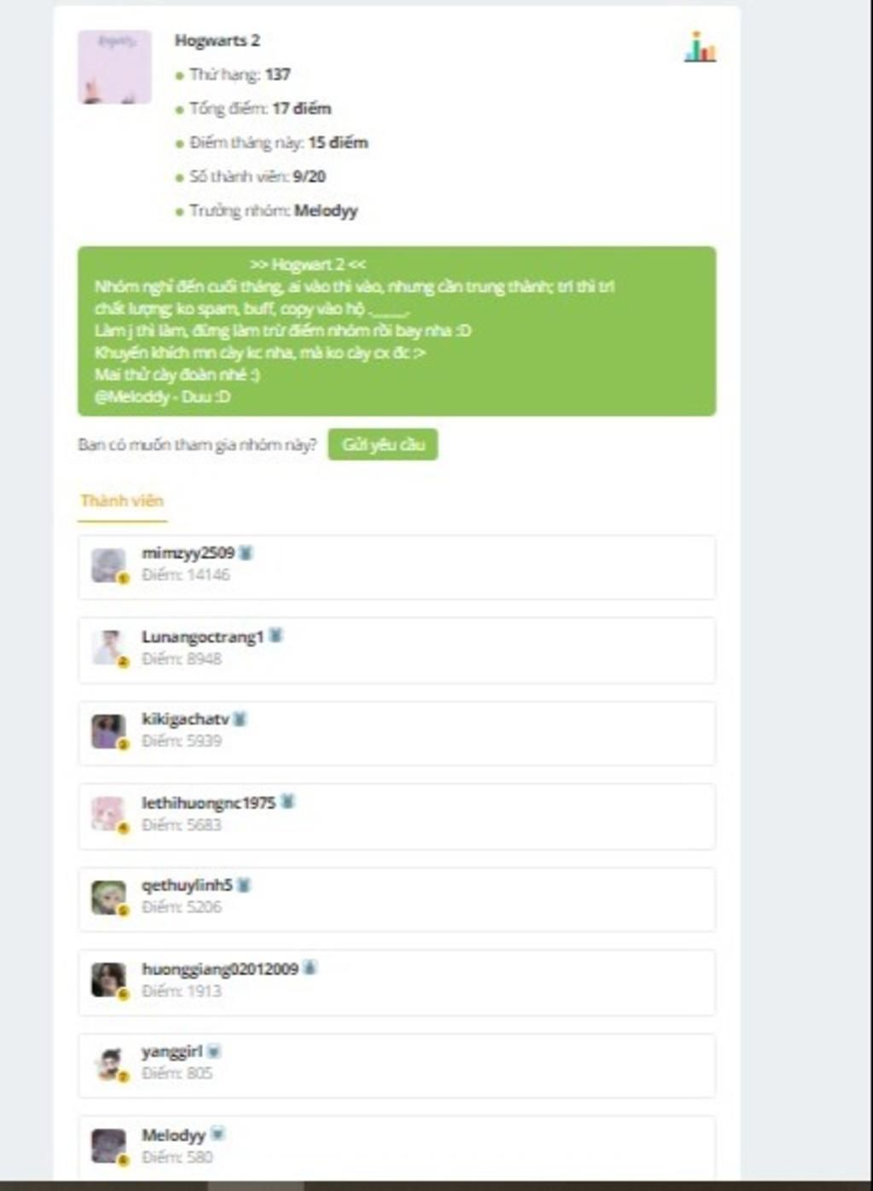Open yanggirl member profile
This screenshot has width=873, height=1191.
(172, 1052)
